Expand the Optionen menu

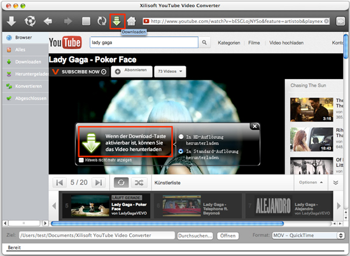pos(311,182)
